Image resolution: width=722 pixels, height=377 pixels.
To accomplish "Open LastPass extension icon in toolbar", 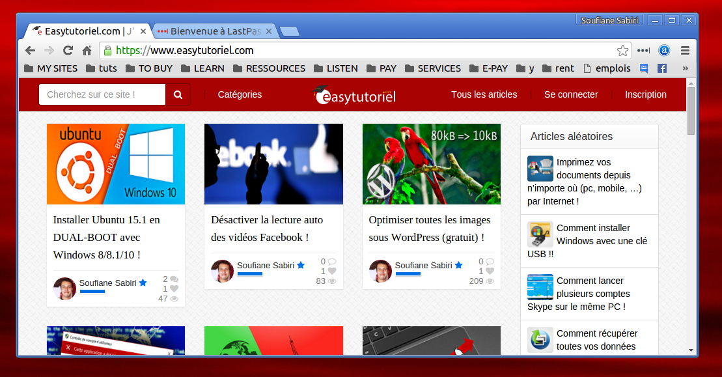I will pyautogui.click(x=644, y=51).
